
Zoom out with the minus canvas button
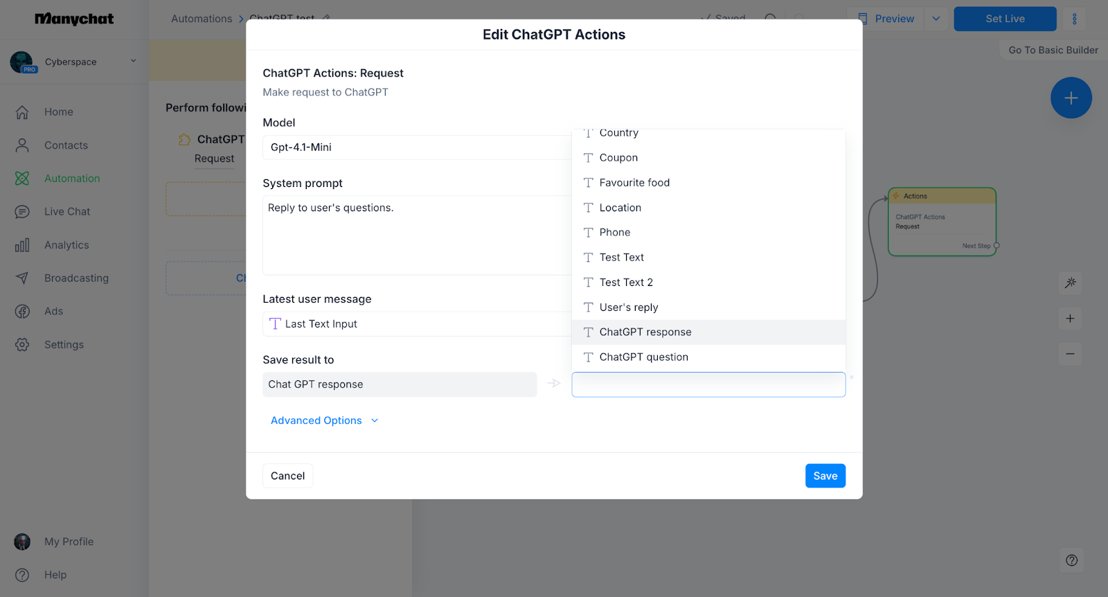click(1071, 354)
